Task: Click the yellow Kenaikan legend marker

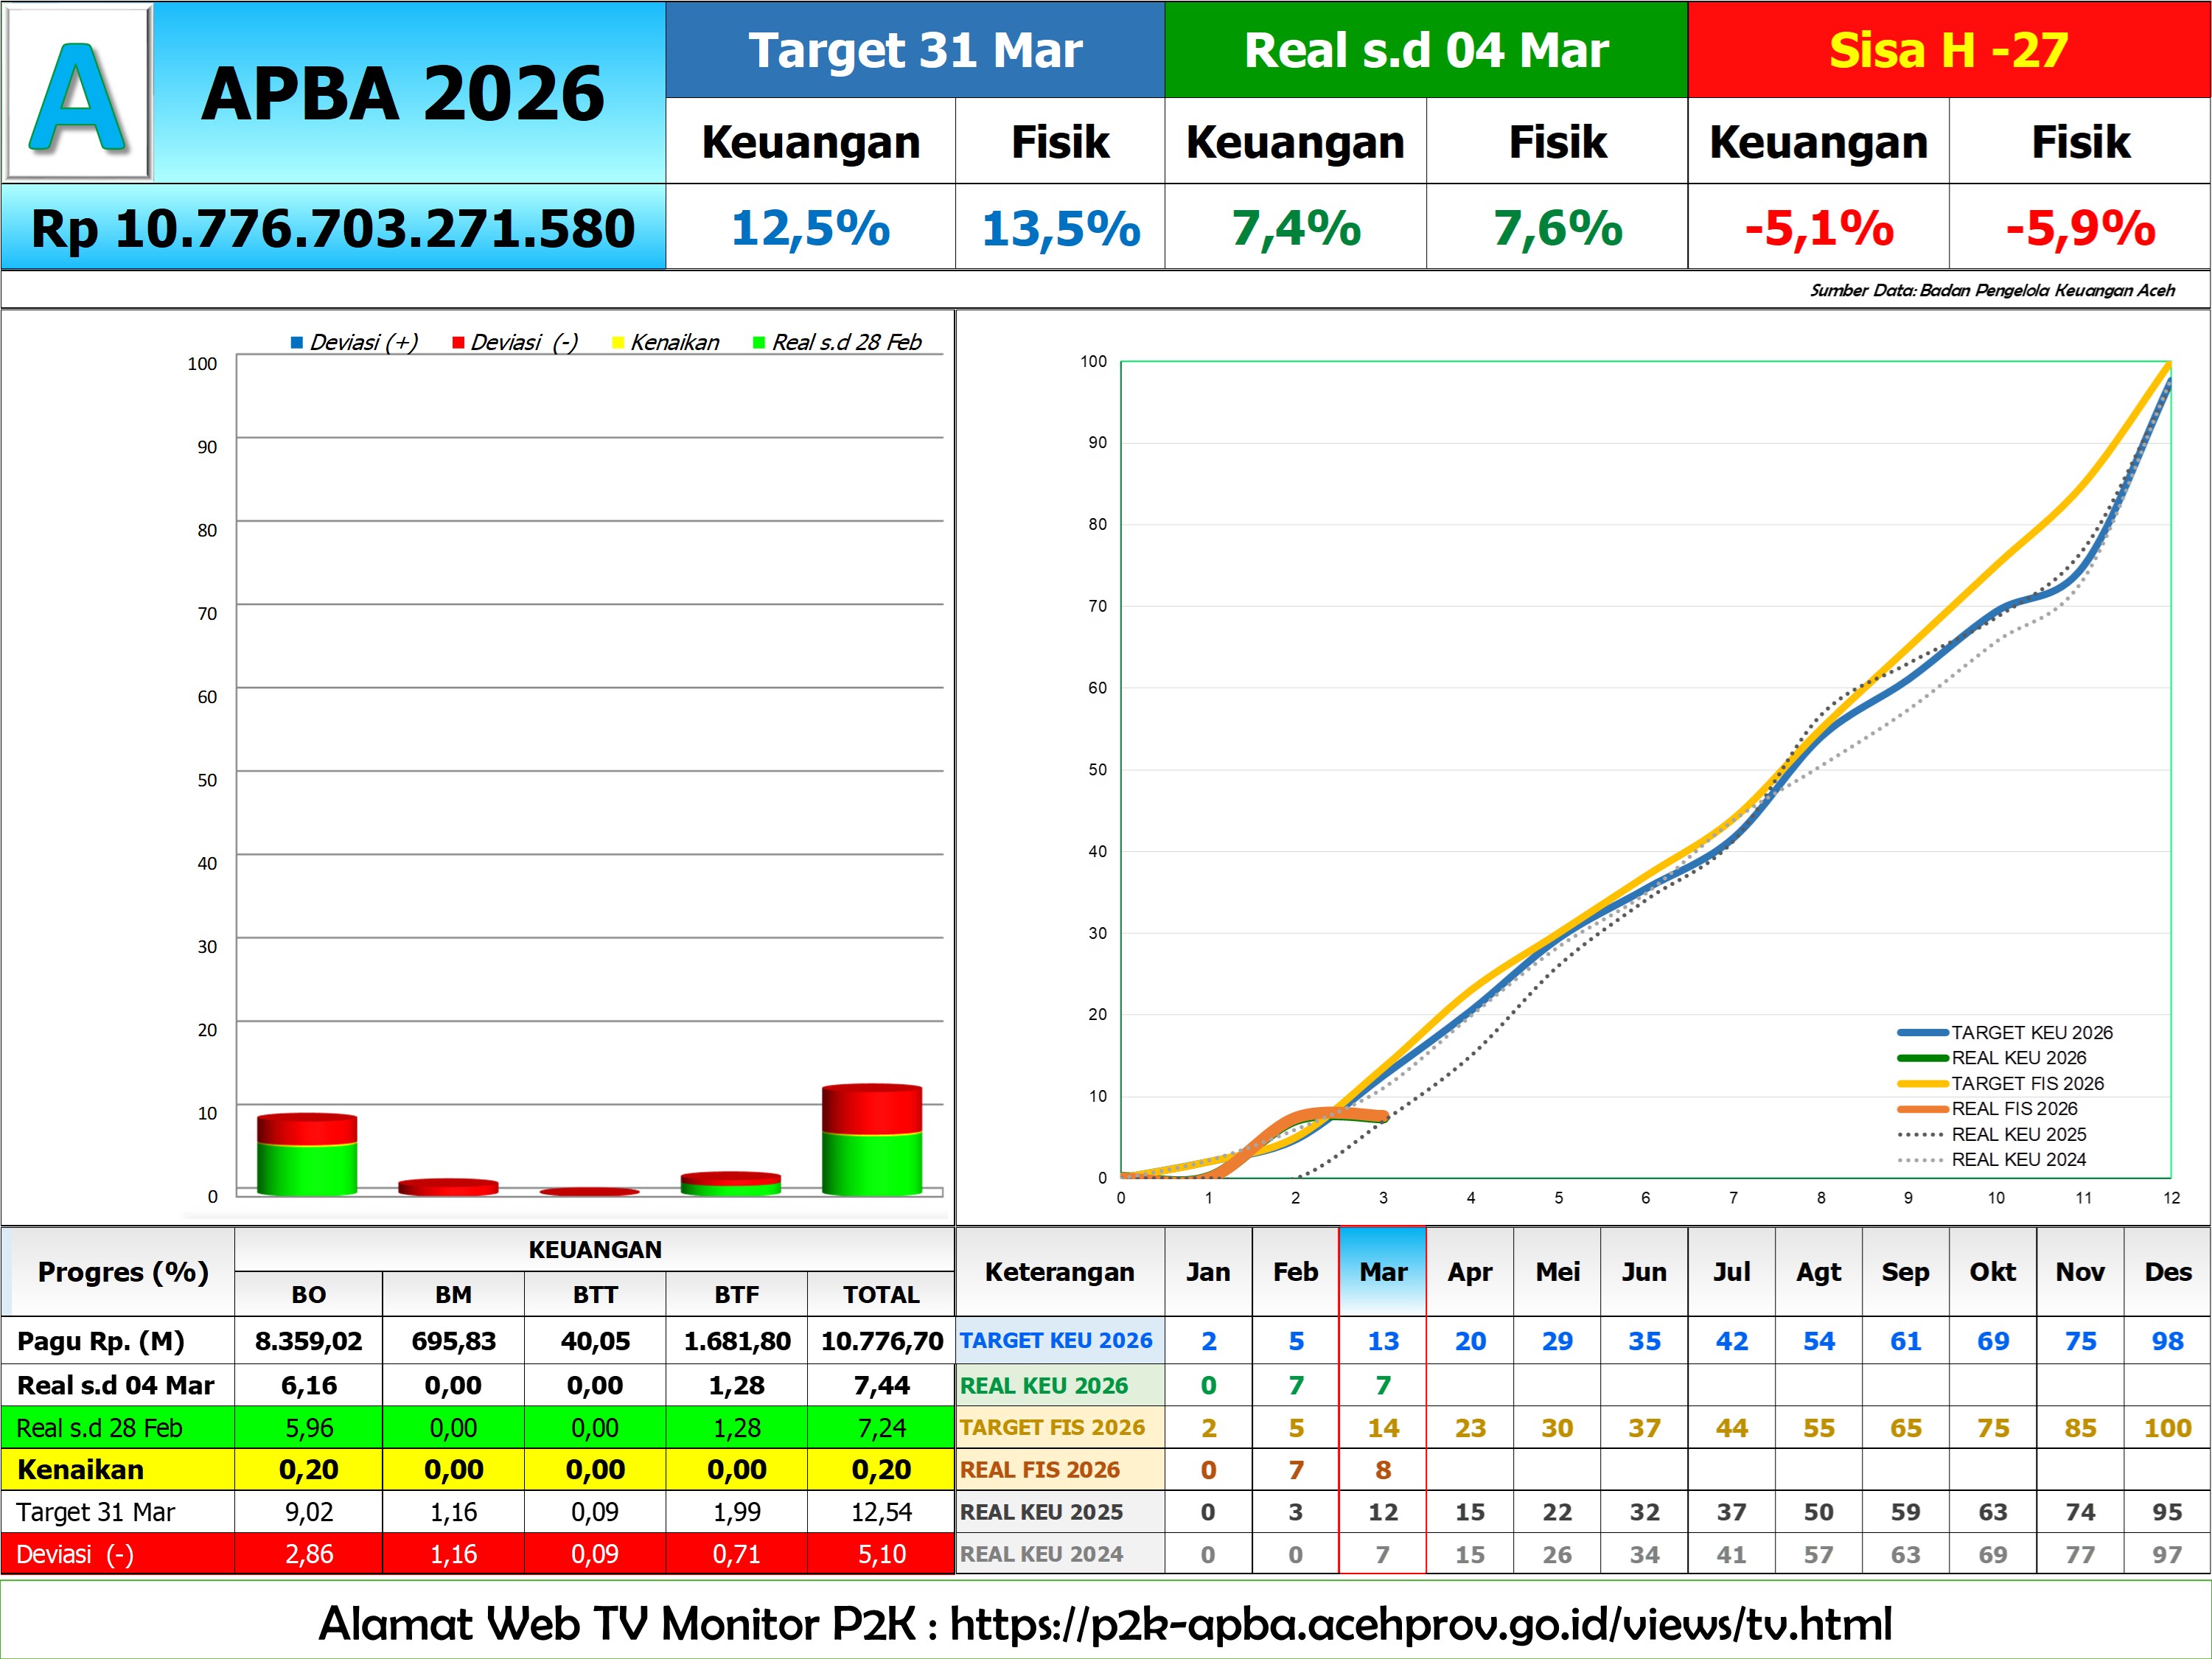Action: 618,343
